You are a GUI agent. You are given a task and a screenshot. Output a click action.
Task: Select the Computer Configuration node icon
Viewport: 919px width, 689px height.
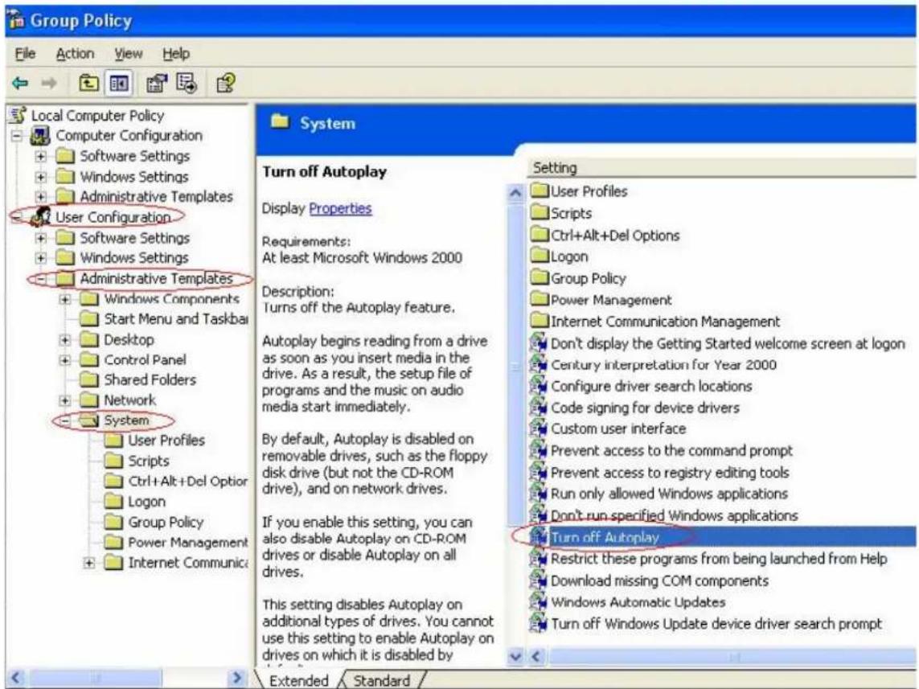[40, 136]
